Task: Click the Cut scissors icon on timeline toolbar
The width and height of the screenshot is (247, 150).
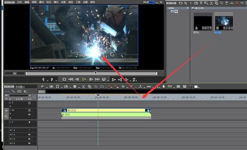Action: 84,87
